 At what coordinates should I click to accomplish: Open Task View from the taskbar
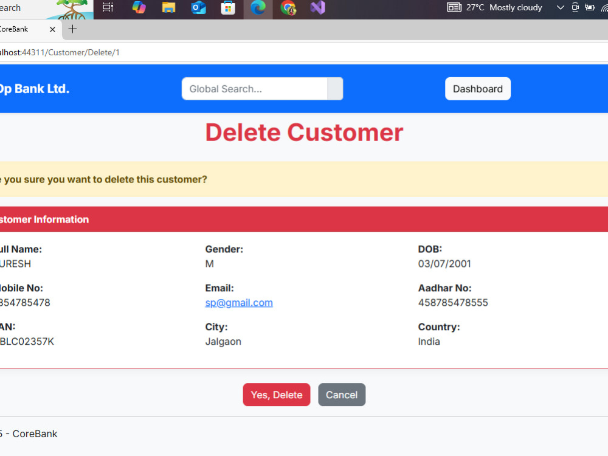tap(108, 7)
